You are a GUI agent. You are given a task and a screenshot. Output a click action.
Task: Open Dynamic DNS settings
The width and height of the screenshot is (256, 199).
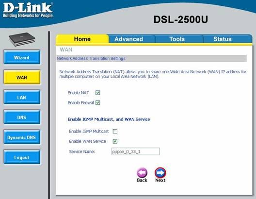click(x=22, y=137)
